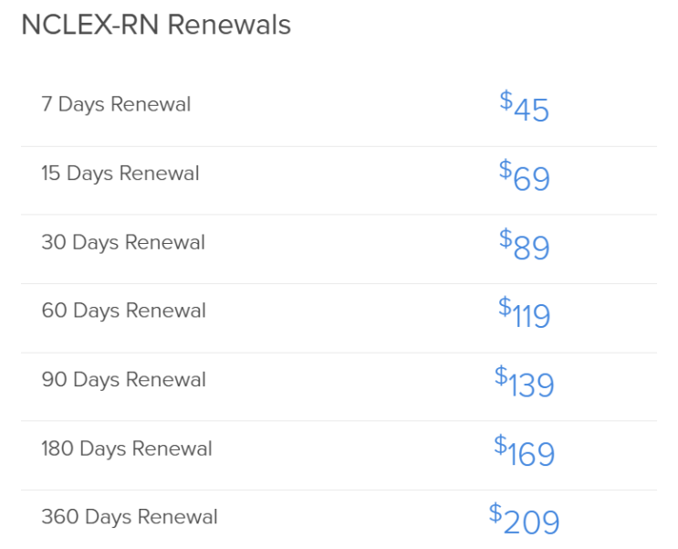Viewport: 678px width, 549px height.
Task: Click the $45 price
Action: (x=525, y=106)
